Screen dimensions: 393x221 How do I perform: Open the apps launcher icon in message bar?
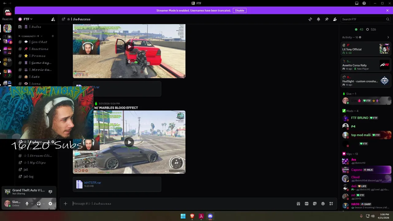(331, 204)
